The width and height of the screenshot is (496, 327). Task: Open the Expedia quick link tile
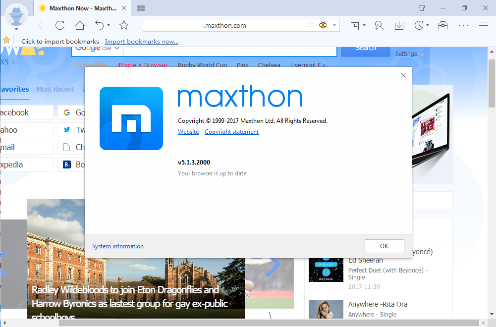27,165
